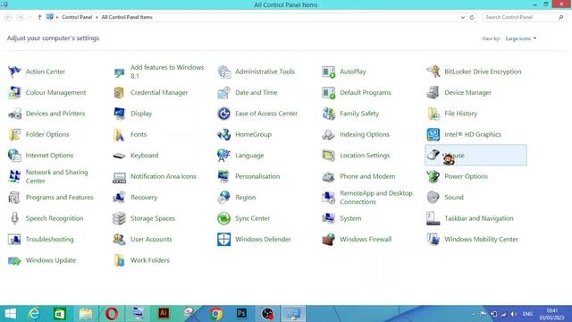This screenshot has width=572, height=322.
Task: Open Adobe Illustrator from the taskbar
Action: coord(164,314)
